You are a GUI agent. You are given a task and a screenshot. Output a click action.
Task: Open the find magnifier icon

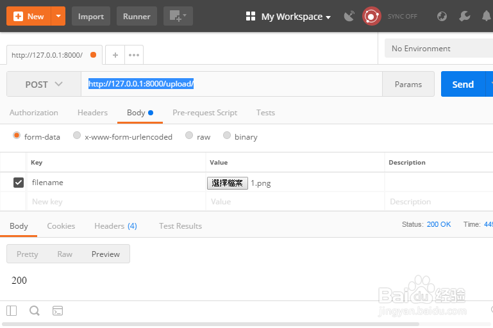click(x=35, y=311)
